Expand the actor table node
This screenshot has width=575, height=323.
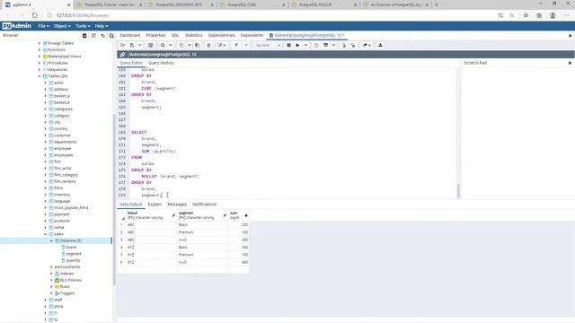click(46, 83)
